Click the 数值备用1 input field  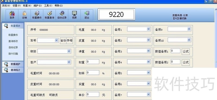(175, 51)
